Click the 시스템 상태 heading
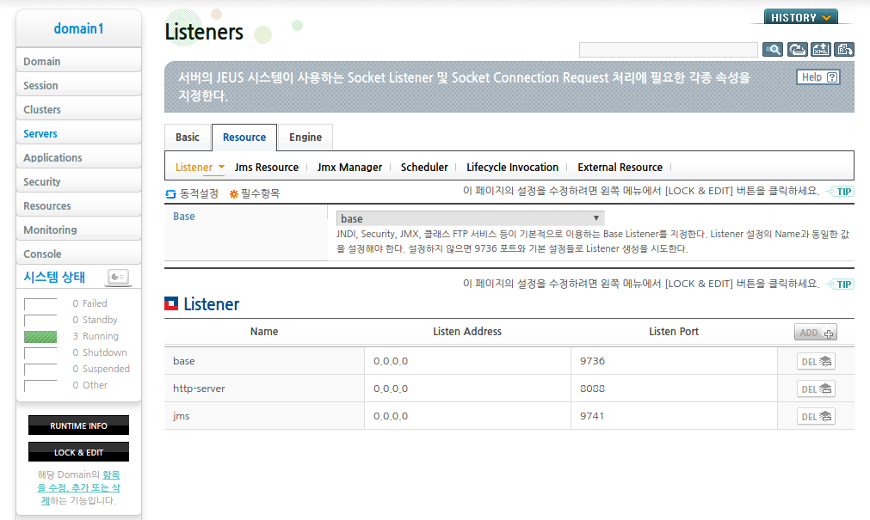 54,277
